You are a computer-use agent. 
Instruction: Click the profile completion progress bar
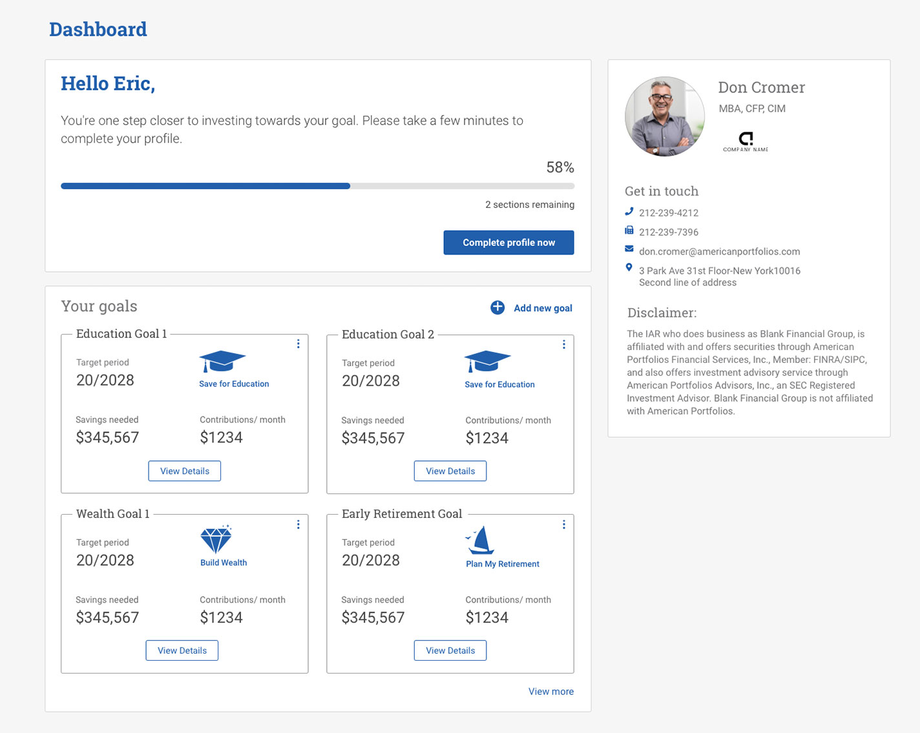pos(317,186)
